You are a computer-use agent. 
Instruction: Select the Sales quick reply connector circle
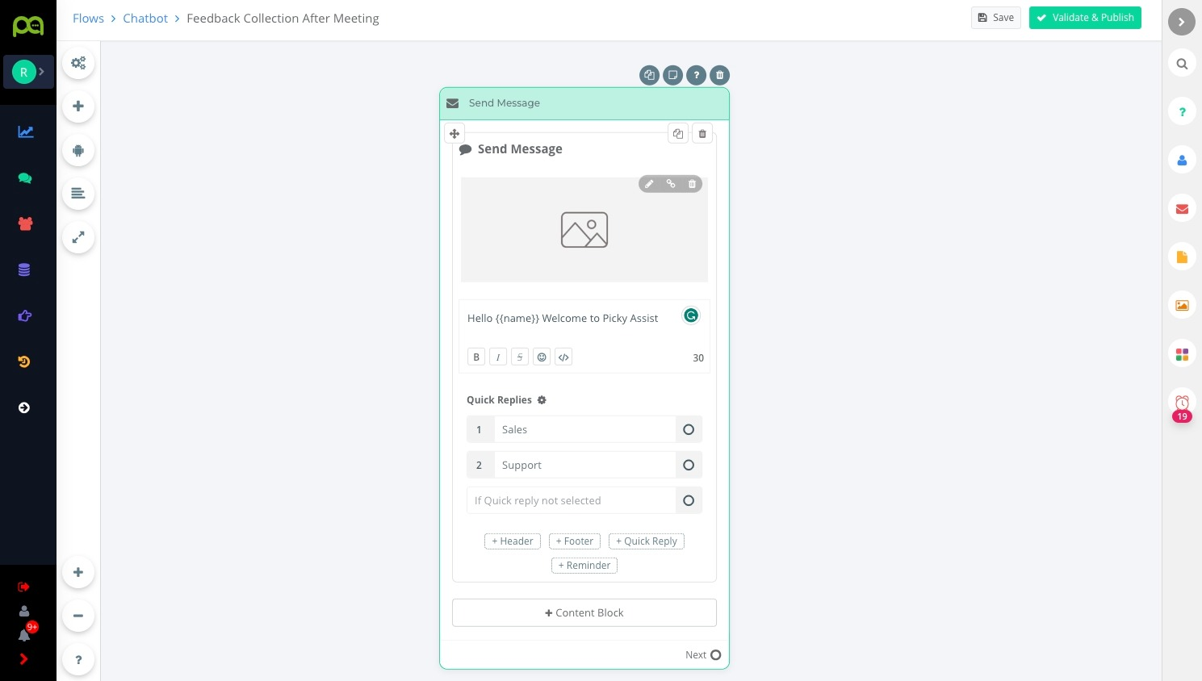(x=689, y=429)
